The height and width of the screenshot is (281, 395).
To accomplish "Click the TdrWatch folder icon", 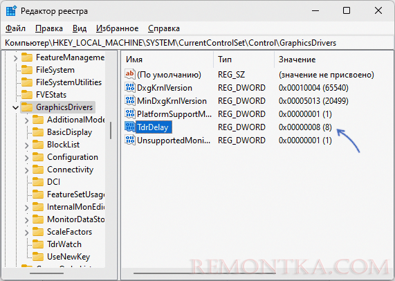I will coord(38,244).
